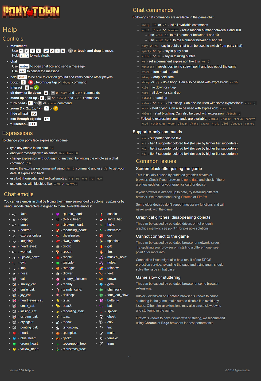Screen dimensions: 261x381
Task: Click the green A gamepad button icon
Action: pos(36,88)
